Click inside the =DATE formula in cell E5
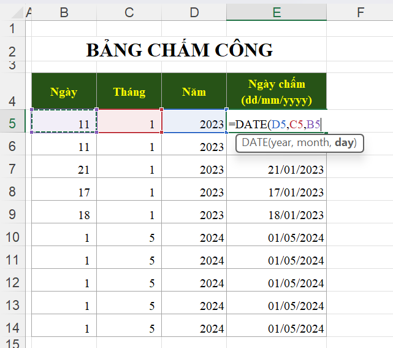The width and height of the screenshot is (393, 348). (x=275, y=124)
